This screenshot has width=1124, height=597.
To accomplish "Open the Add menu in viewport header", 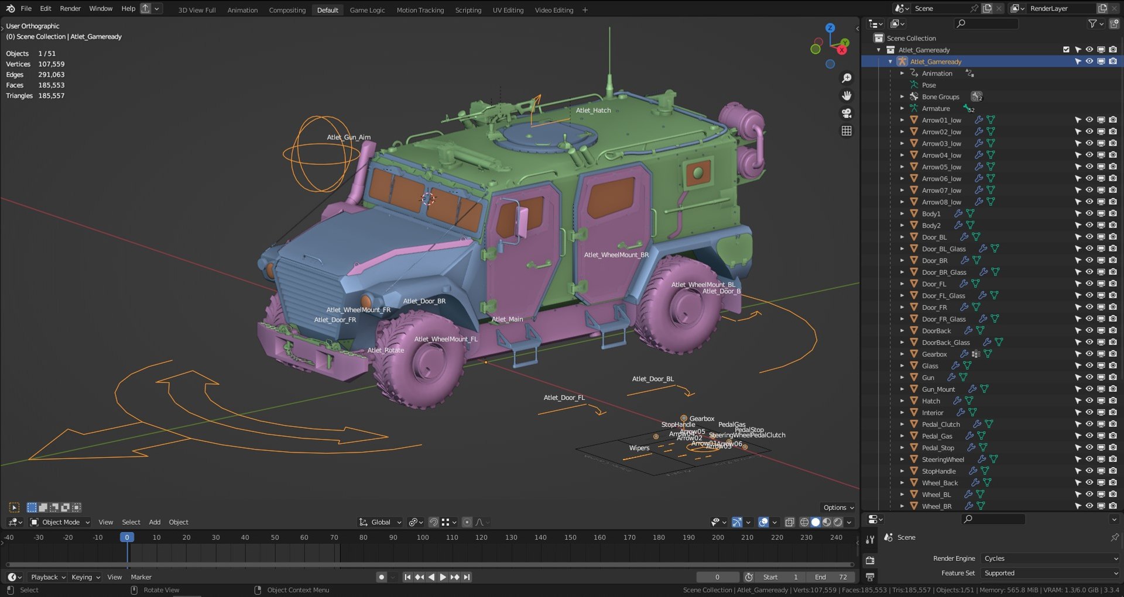I will click(155, 522).
